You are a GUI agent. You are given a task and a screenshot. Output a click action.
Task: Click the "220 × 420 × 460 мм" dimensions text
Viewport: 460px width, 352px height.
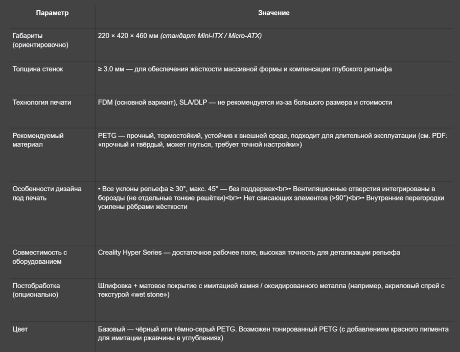pos(128,36)
